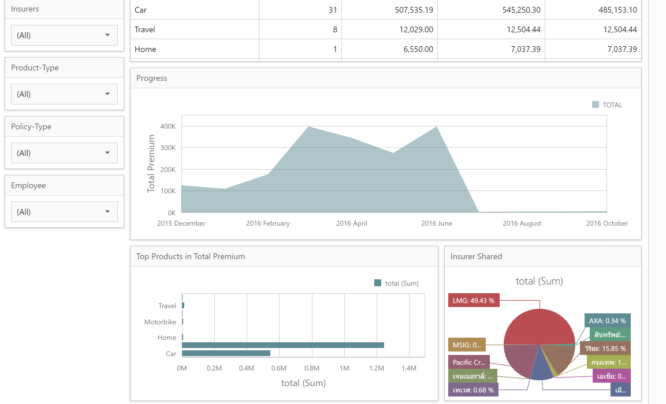Image resolution: width=666 pixels, height=404 pixels.
Task: Click the MSIG label on pie chart
Action: coord(466,345)
